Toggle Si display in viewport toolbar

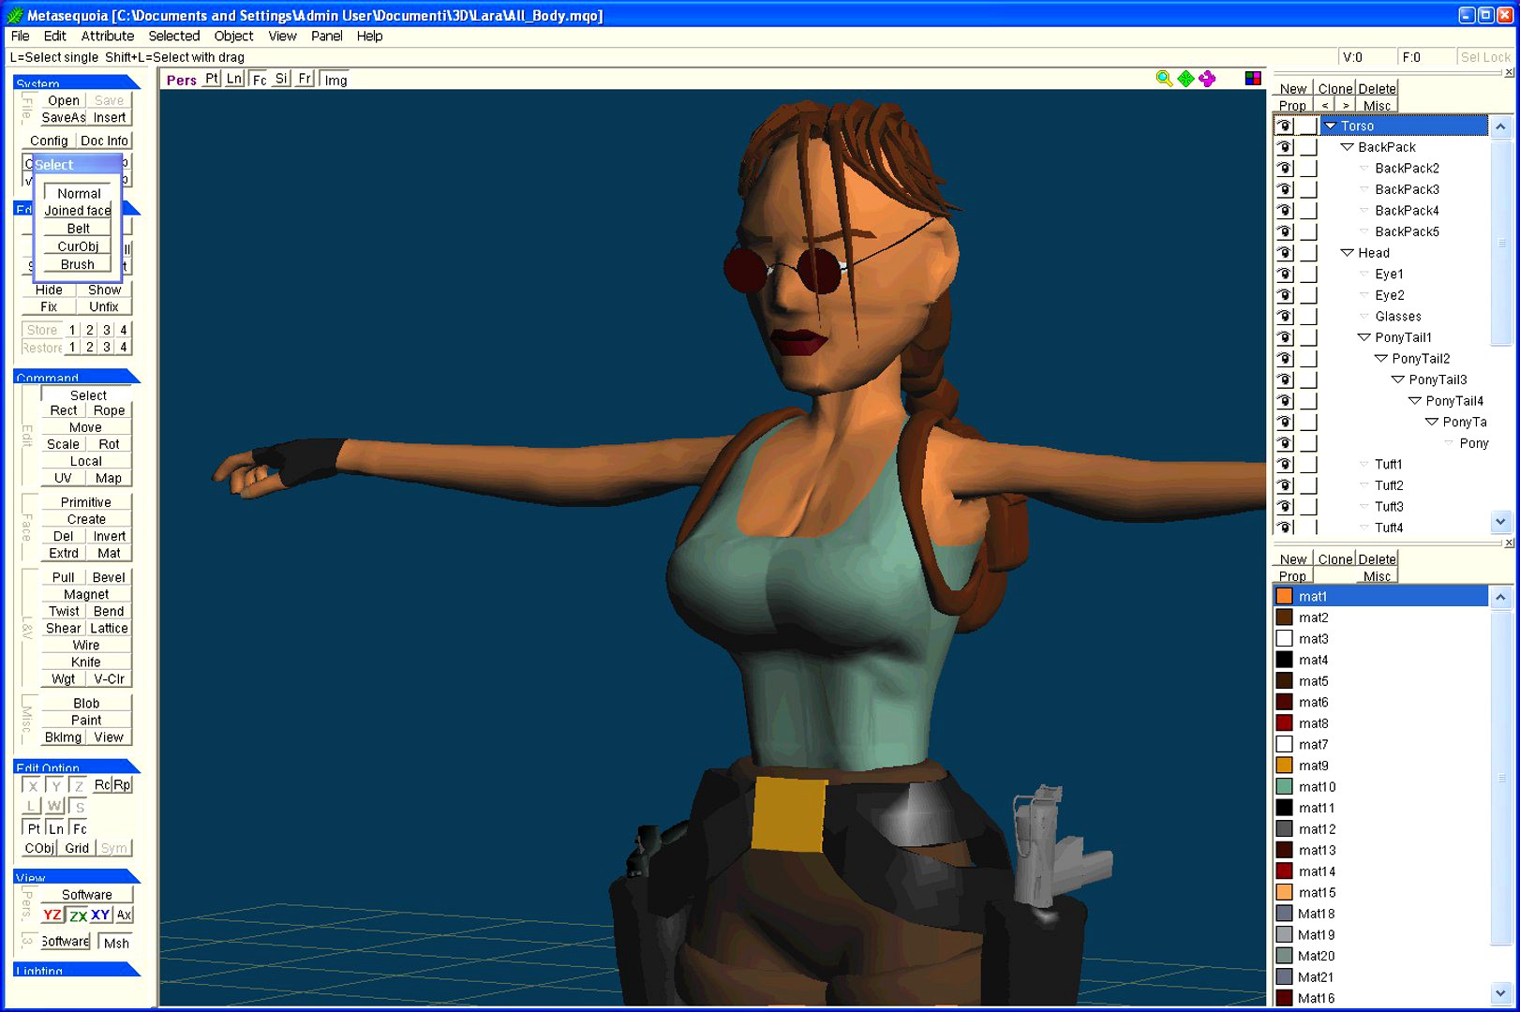(x=281, y=79)
